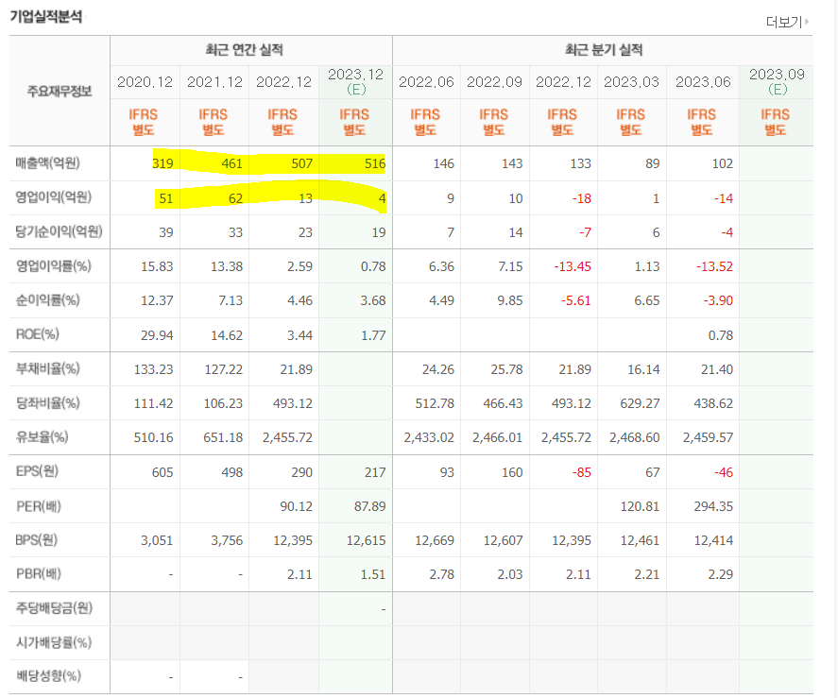Select the red operating loss -18

tap(581, 198)
